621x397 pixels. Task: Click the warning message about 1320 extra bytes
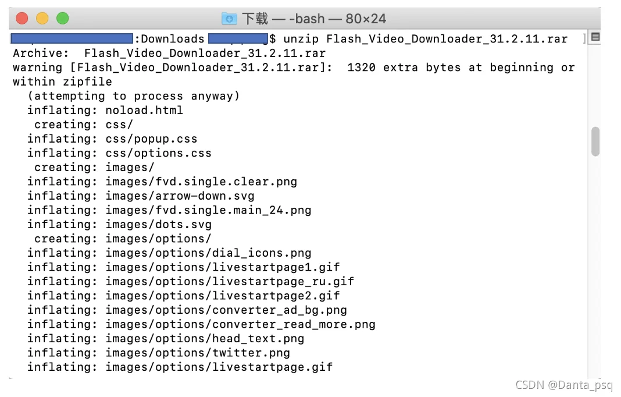[294, 75]
